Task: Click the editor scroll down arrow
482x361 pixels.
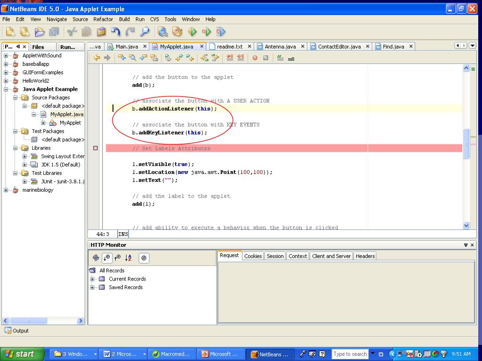Action: (x=466, y=225)
